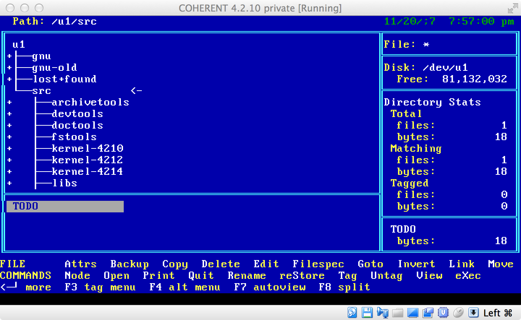Expand the kernel-4214 plus sign

click(x=9, y=172)
